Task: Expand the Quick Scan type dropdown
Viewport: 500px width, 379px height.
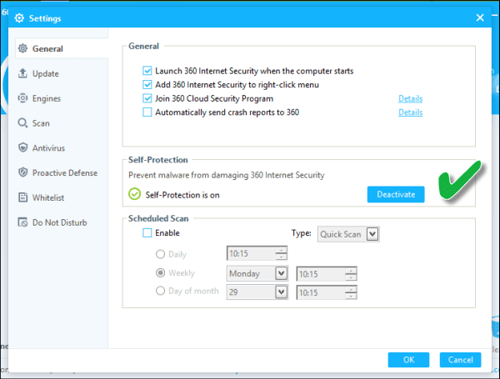Action: tap(372, 234)
